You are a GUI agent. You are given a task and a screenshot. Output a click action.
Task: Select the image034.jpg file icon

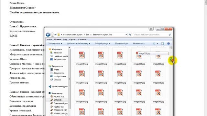coord(82,74)
